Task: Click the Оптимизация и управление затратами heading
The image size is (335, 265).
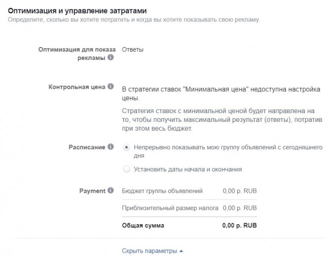Action: (76, 10)
